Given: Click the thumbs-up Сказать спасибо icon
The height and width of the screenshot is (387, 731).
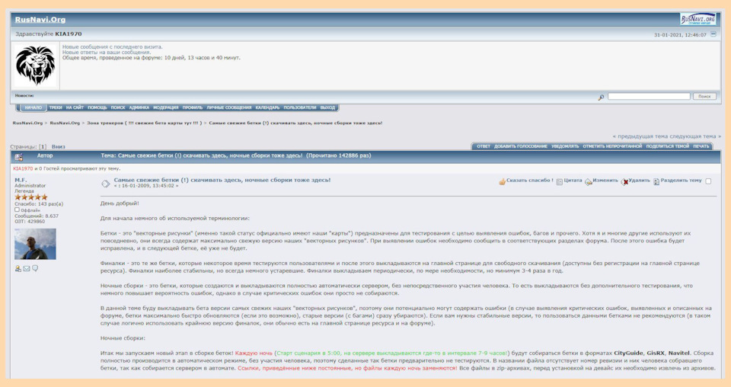Looking at the screenshot, I should 502,181.
